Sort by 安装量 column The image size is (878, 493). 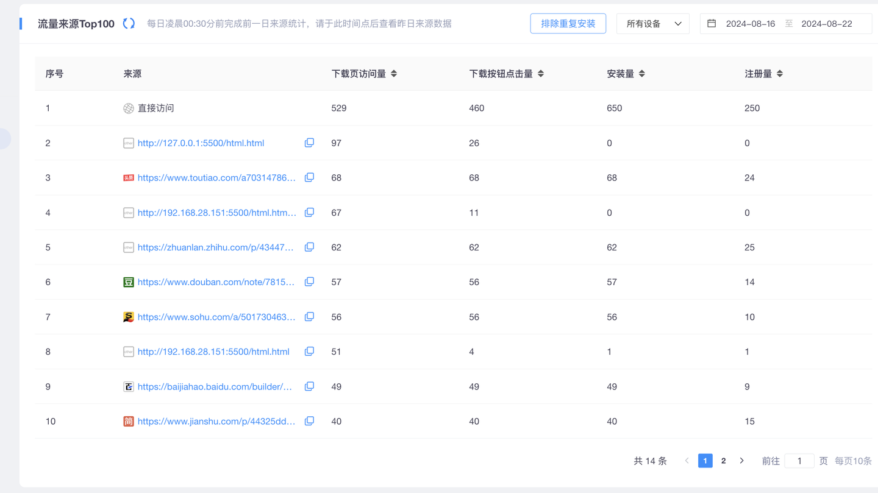(x=641, y=74)
